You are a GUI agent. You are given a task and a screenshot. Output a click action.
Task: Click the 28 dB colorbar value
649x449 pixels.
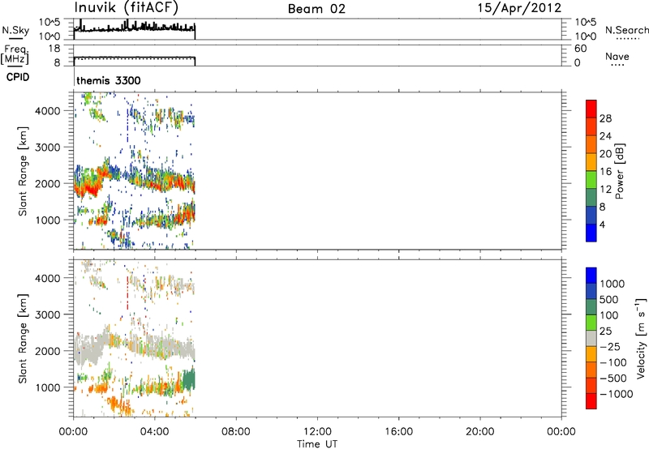(605, 118)
